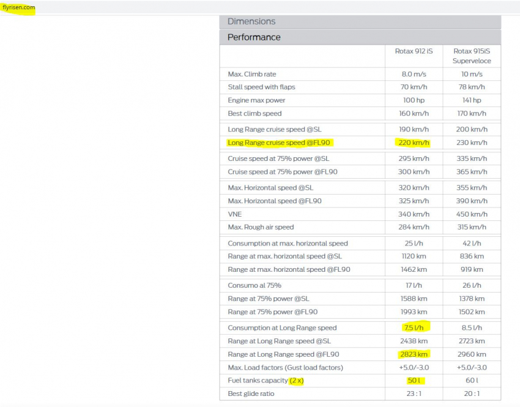Click the 320 km/h horizontal speed value
The height and width of the screenshot is (407, 520).
414,188
